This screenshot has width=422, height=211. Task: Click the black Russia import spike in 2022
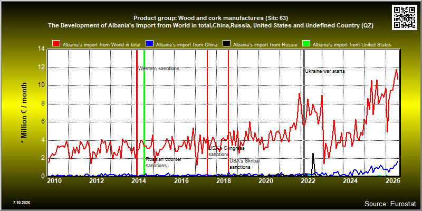(313, 164)
